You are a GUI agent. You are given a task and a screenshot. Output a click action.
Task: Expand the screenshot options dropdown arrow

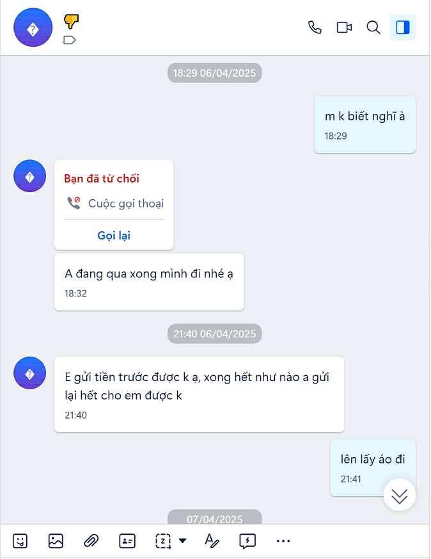tap(183, 541)
